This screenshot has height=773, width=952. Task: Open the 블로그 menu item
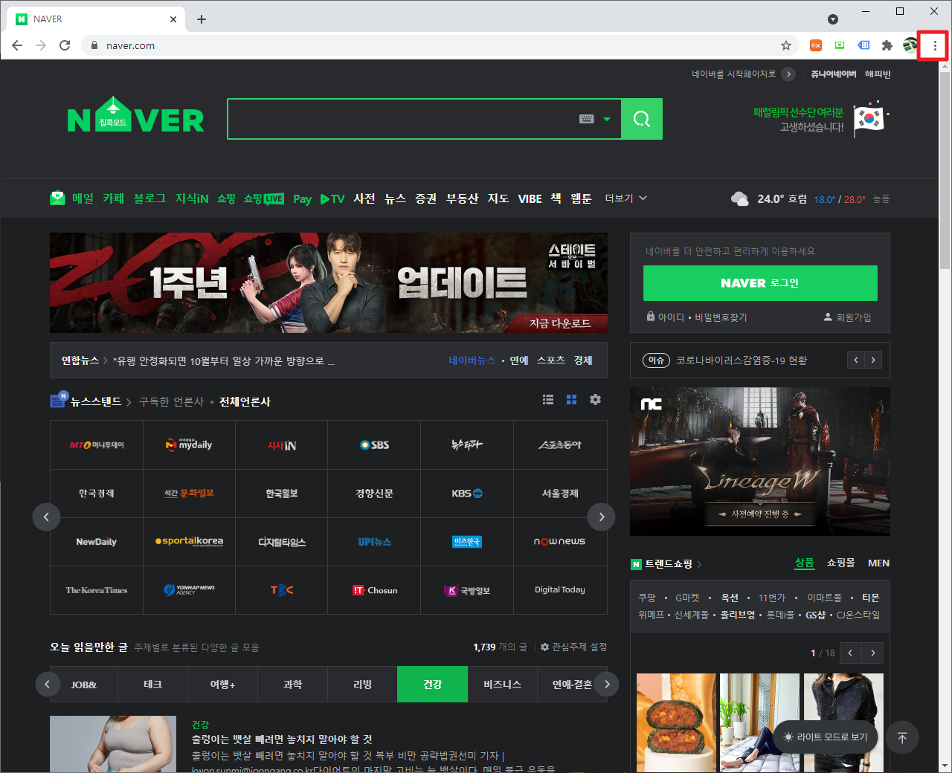149,198
